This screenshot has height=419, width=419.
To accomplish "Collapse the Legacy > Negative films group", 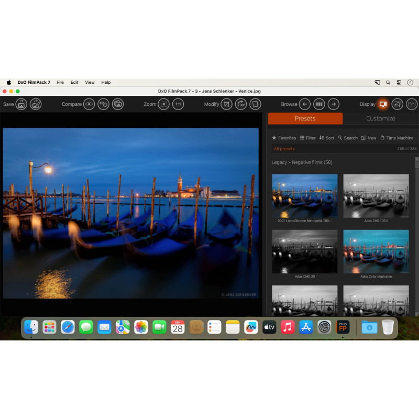I will tap(302, 162).
